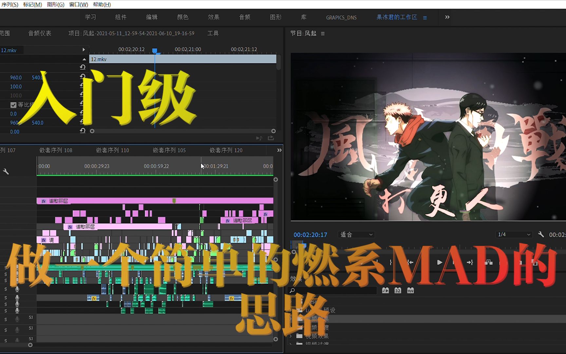
Task: Switch to the 库 workspace
Action: (304, 17)
